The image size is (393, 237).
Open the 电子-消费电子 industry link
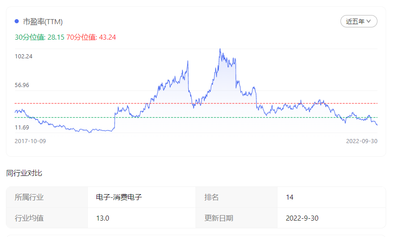(119, 197)
